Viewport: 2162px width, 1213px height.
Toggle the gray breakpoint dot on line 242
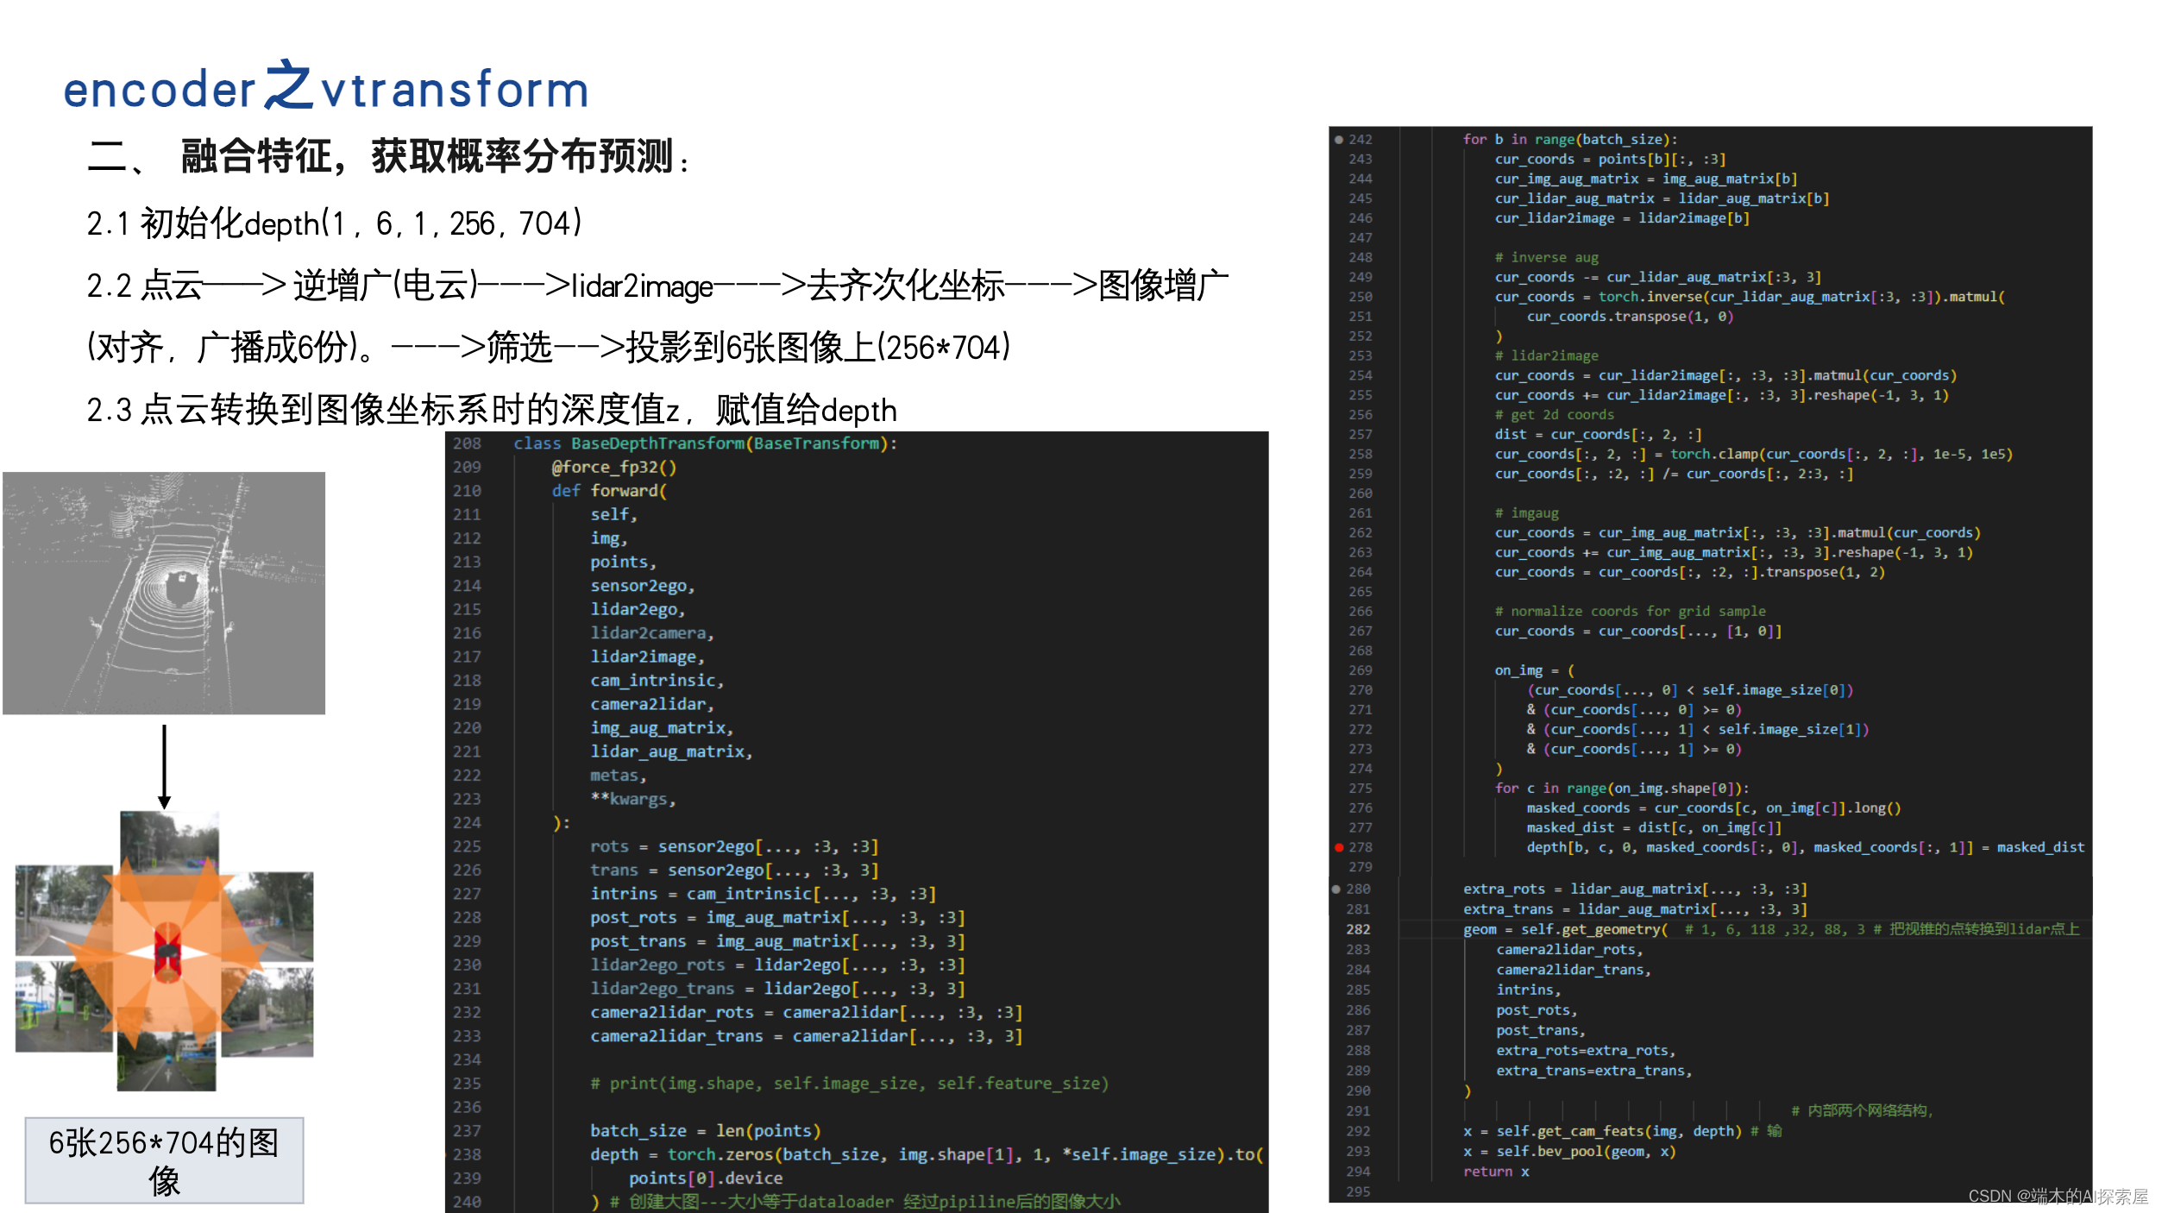click(1338, 139)
